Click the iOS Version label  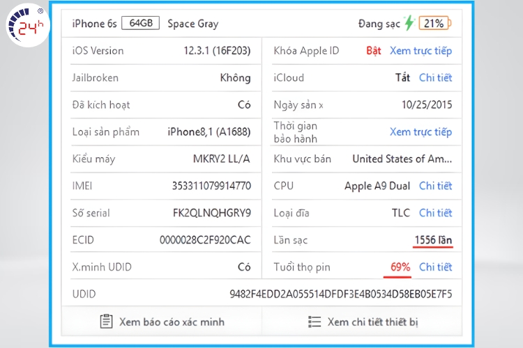(x=98, y=51)
